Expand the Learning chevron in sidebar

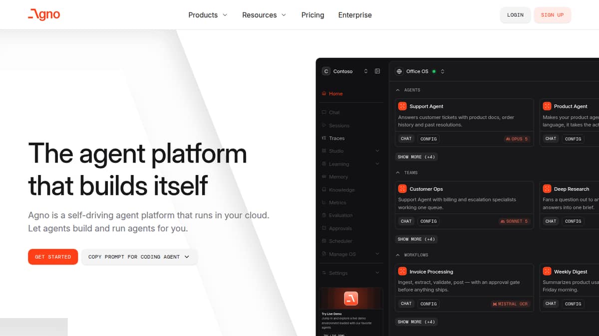coord(377,164)
